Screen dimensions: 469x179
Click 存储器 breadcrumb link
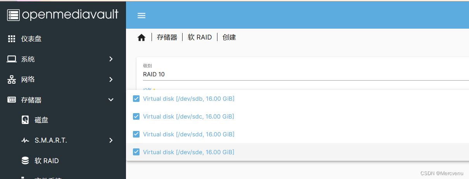167,38
